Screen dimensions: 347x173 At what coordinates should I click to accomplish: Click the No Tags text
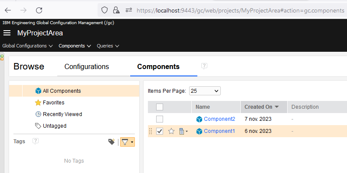coord(74,161)
